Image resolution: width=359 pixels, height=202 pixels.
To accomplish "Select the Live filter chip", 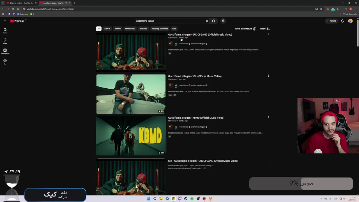I will click(x=174, y=29).
